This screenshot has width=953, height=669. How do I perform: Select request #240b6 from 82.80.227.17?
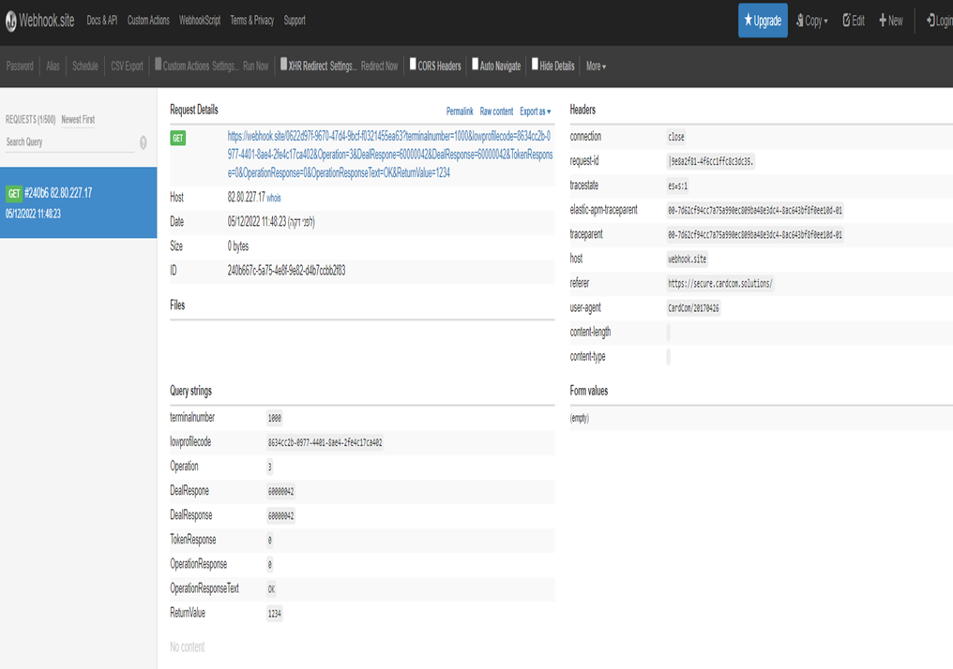(x=79, y=202)
